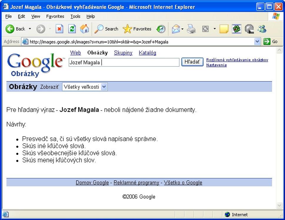285x220 pixels.
Task: Click the text "Skús menej kľúčových slov."
Action: [59, 160]
